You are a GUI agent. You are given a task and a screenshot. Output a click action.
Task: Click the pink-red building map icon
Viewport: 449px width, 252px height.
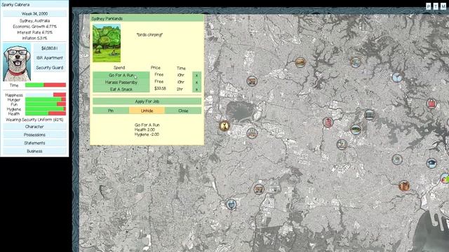point(328,122)
